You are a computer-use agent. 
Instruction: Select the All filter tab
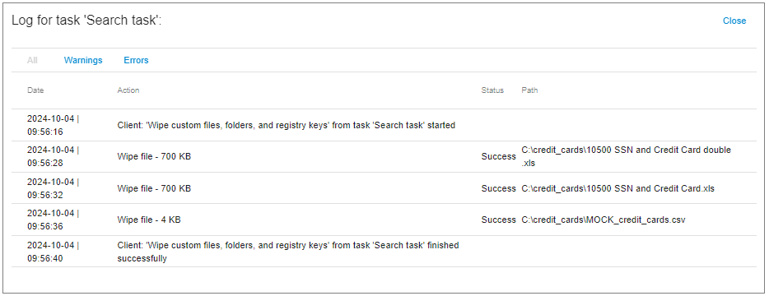(32, 60)
